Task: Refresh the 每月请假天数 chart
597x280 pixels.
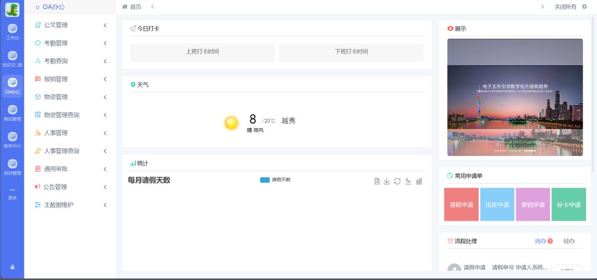Action: (x=397, y=181)
